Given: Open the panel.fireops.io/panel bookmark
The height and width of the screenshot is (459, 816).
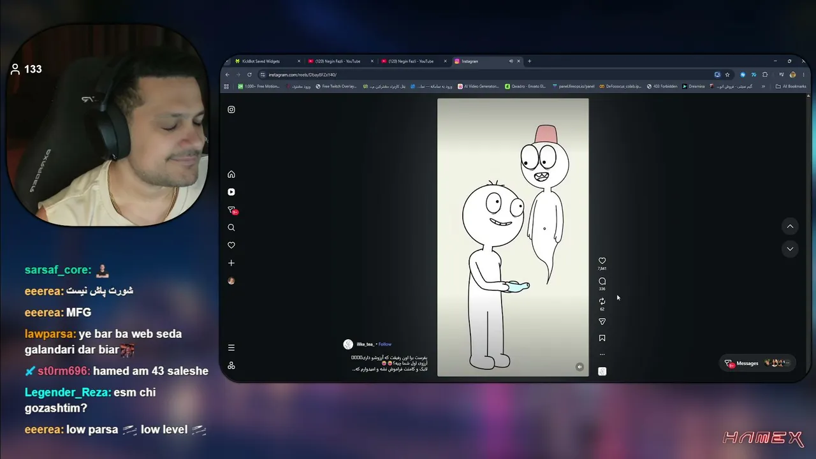Looking at the screenshot, I should [573, 87].
